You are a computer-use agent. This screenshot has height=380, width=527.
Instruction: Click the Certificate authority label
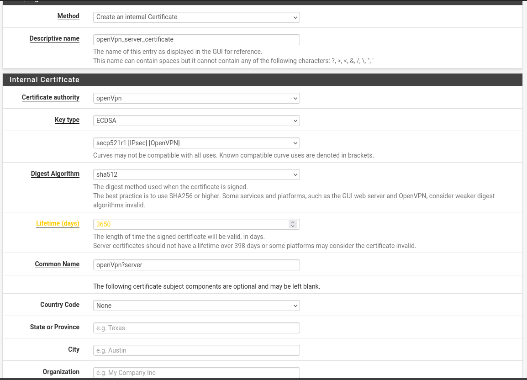pos(51,97)
